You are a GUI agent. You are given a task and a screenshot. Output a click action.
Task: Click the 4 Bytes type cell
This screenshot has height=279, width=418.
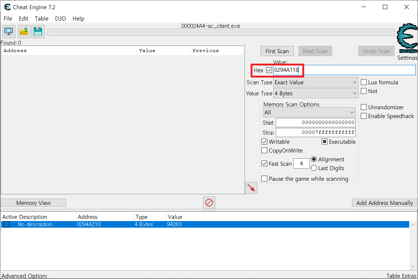[x=144, y=224]
